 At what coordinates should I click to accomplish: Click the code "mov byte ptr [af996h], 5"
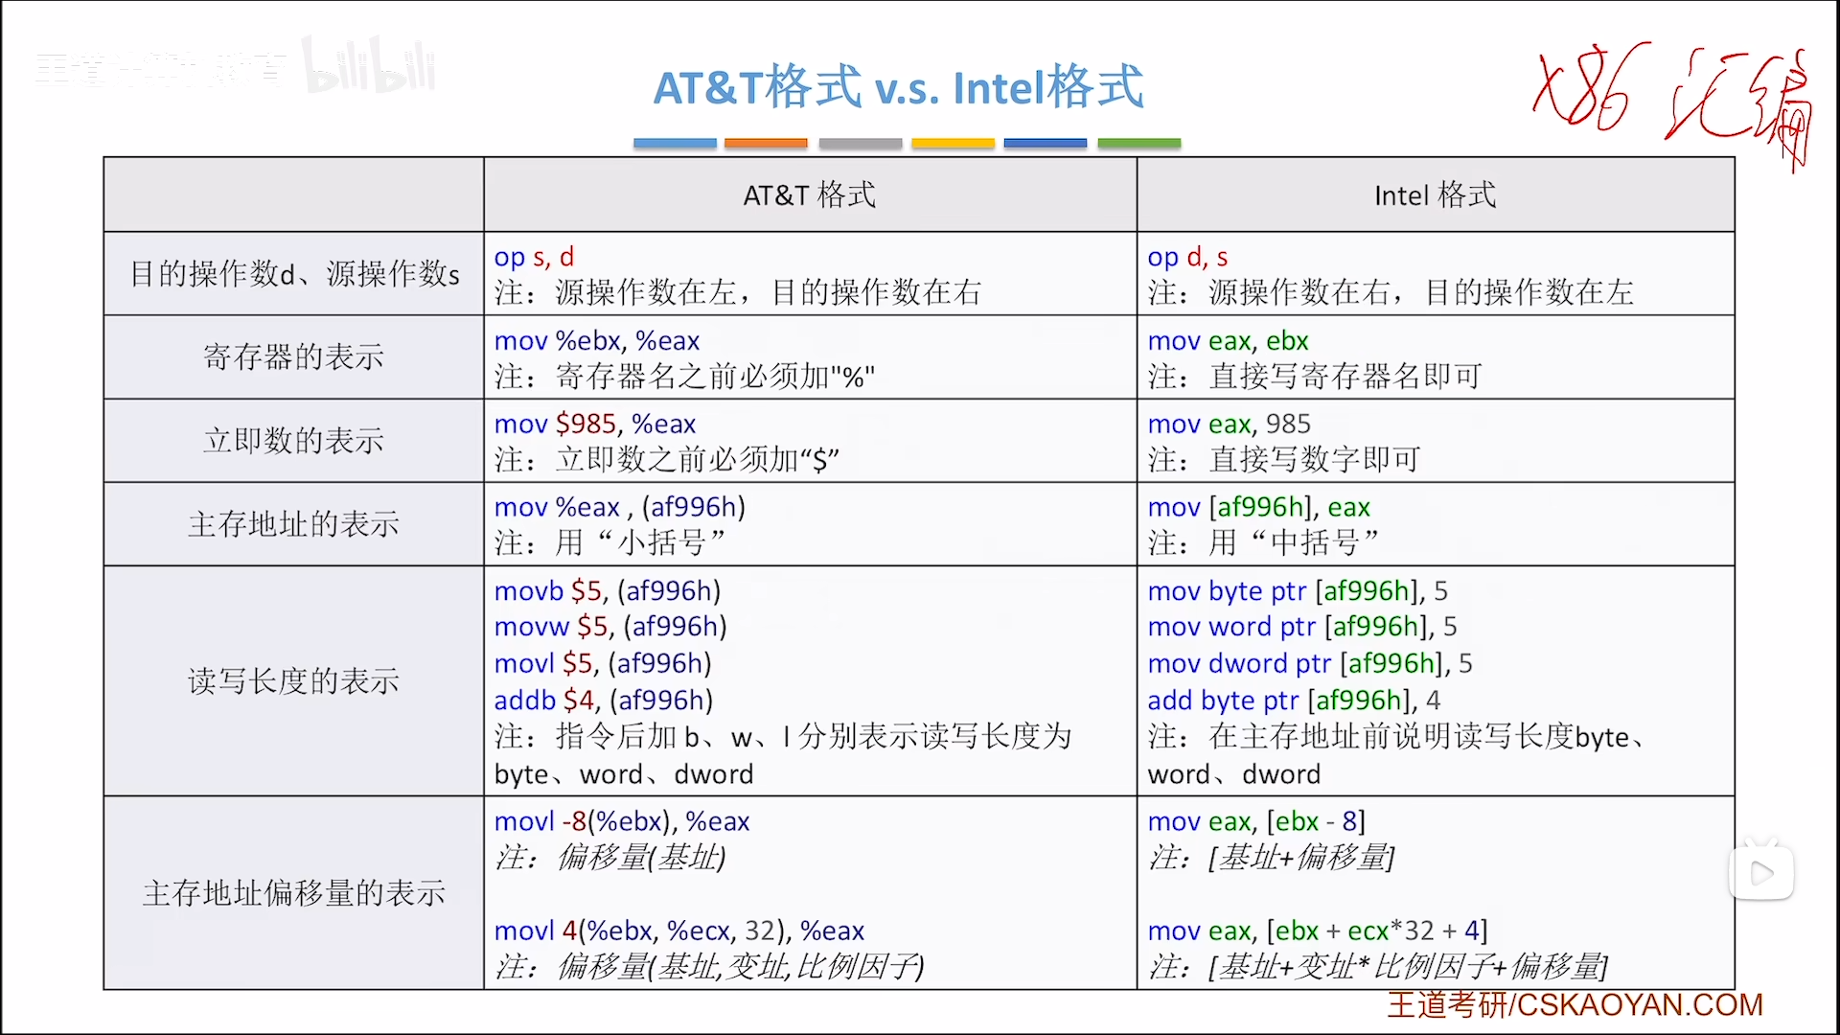[x=1298, y=590]
